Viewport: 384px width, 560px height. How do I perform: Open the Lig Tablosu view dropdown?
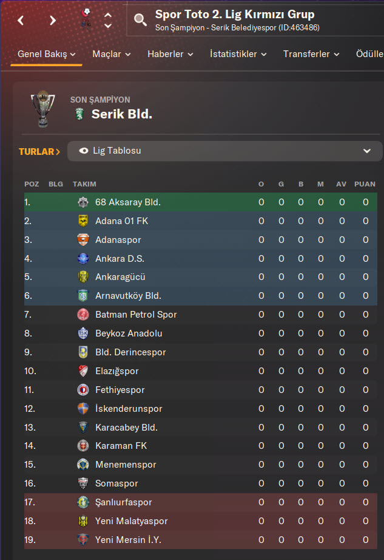224,151
